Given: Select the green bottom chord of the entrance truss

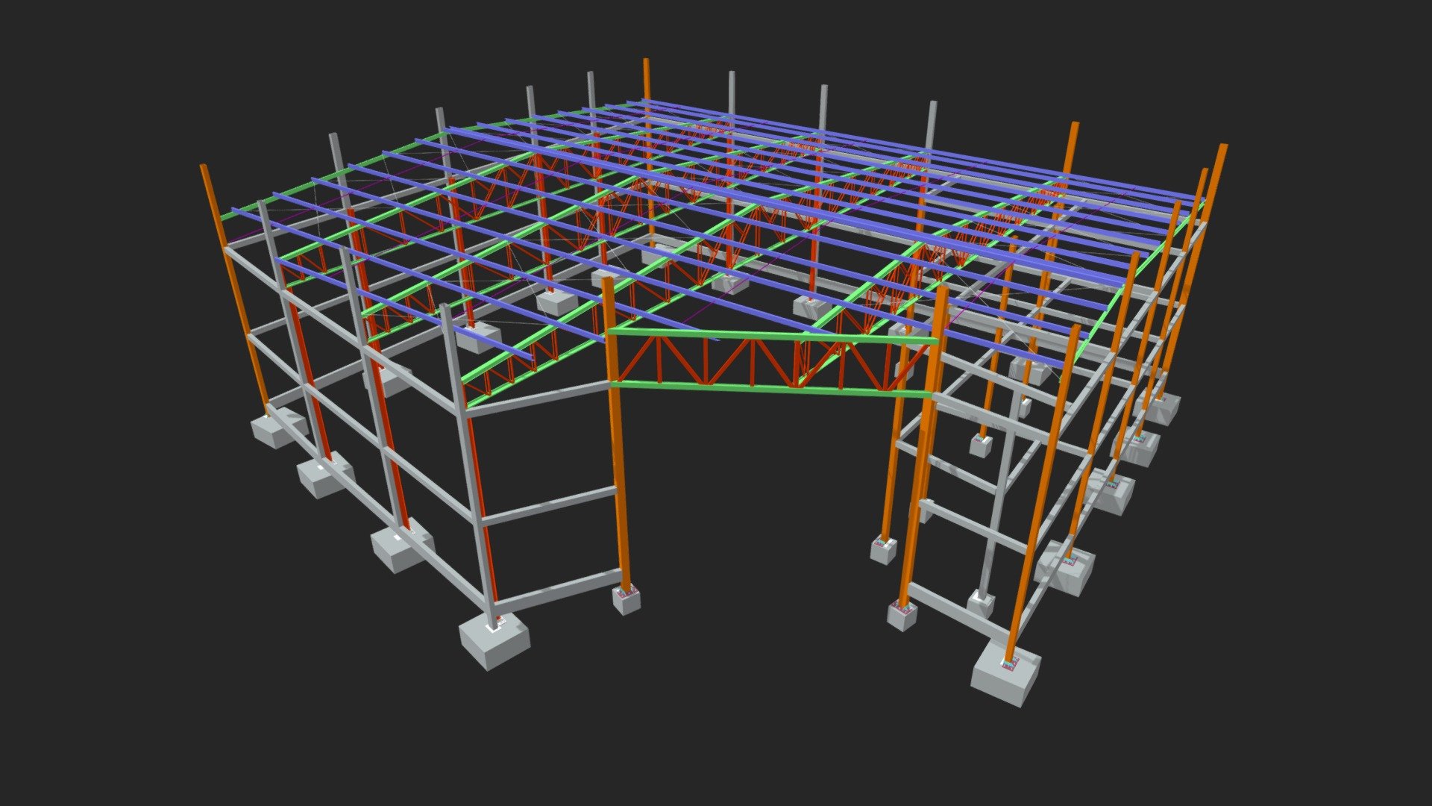Looking at the screenshot, I should pos(772,388).
